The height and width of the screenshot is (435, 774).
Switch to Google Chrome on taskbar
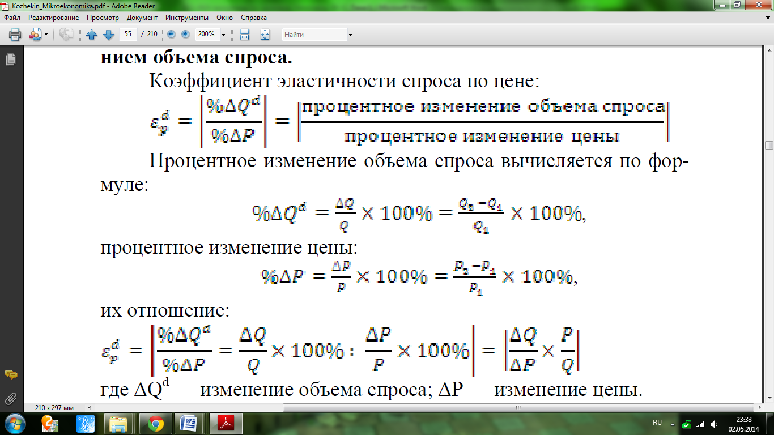[x=156, y=423]
